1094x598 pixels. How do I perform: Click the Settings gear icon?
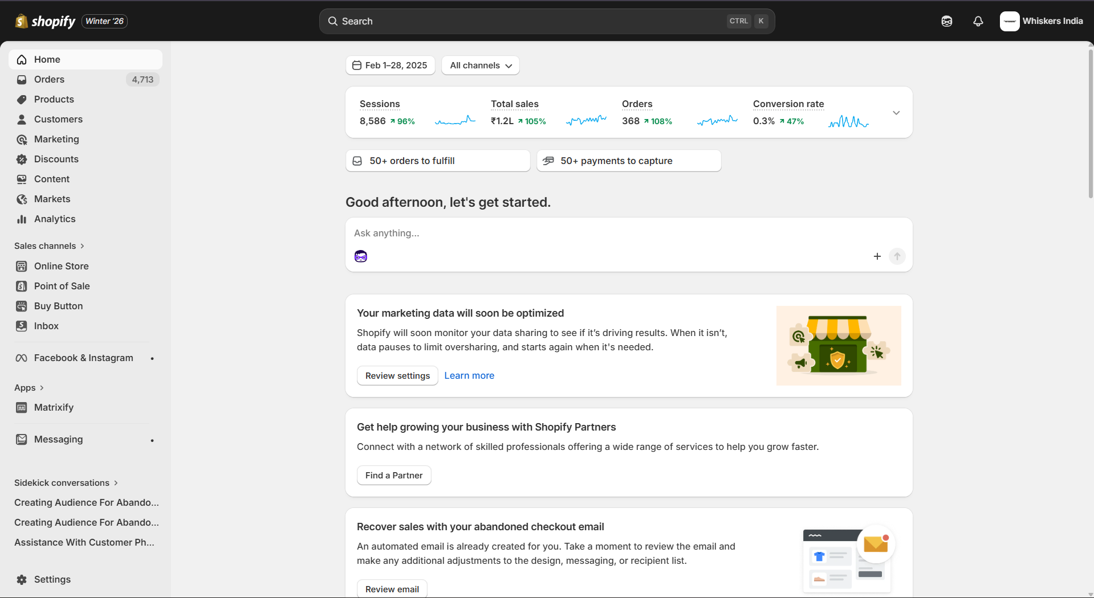pyautogui.click(x=22, y=580)
